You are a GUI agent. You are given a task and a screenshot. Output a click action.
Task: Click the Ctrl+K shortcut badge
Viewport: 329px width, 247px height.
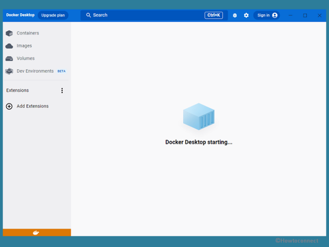click(x=214, y=15)
